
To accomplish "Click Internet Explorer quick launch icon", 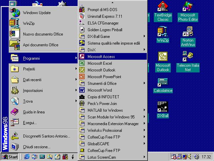I will 27,157.
